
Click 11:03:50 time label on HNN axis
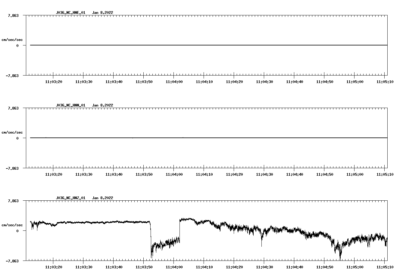tap(144, 174)
